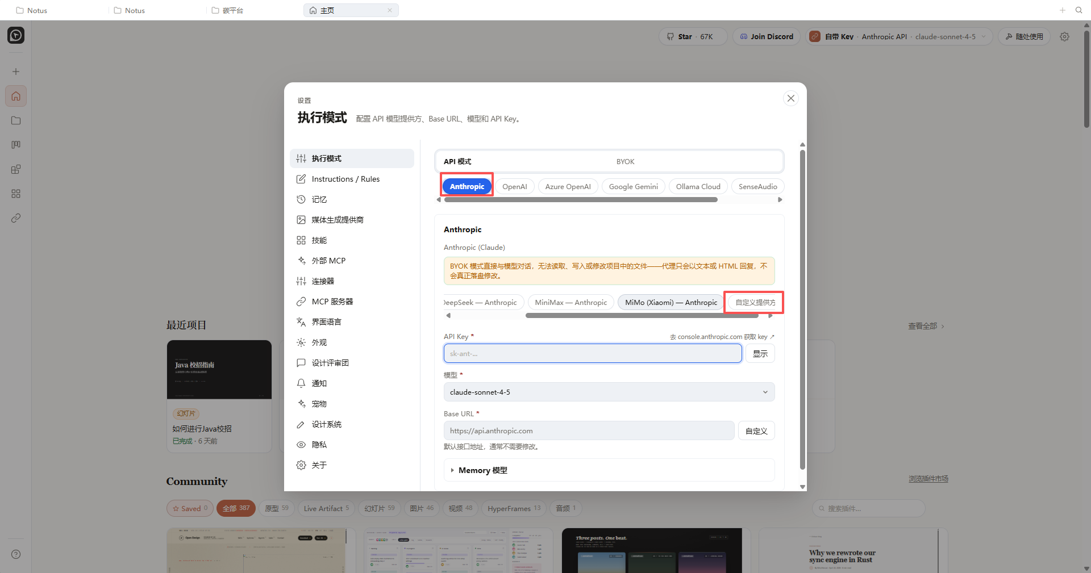The width and height of the screenshot is (1091, 573).
Task: Click the 通知 bell icon
Action: pyautogui.click(x=301, y=383)
